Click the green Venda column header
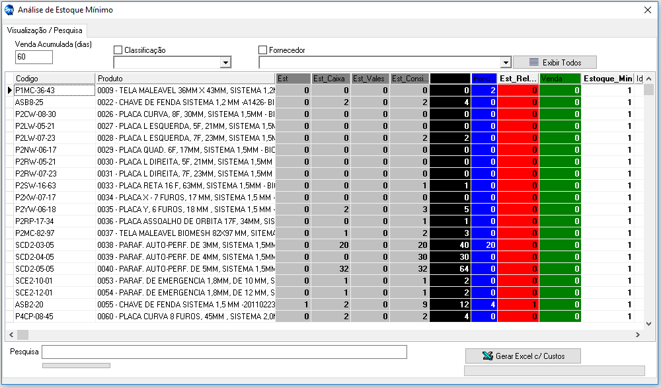The image size is (661, 388). tap(559, 79)
